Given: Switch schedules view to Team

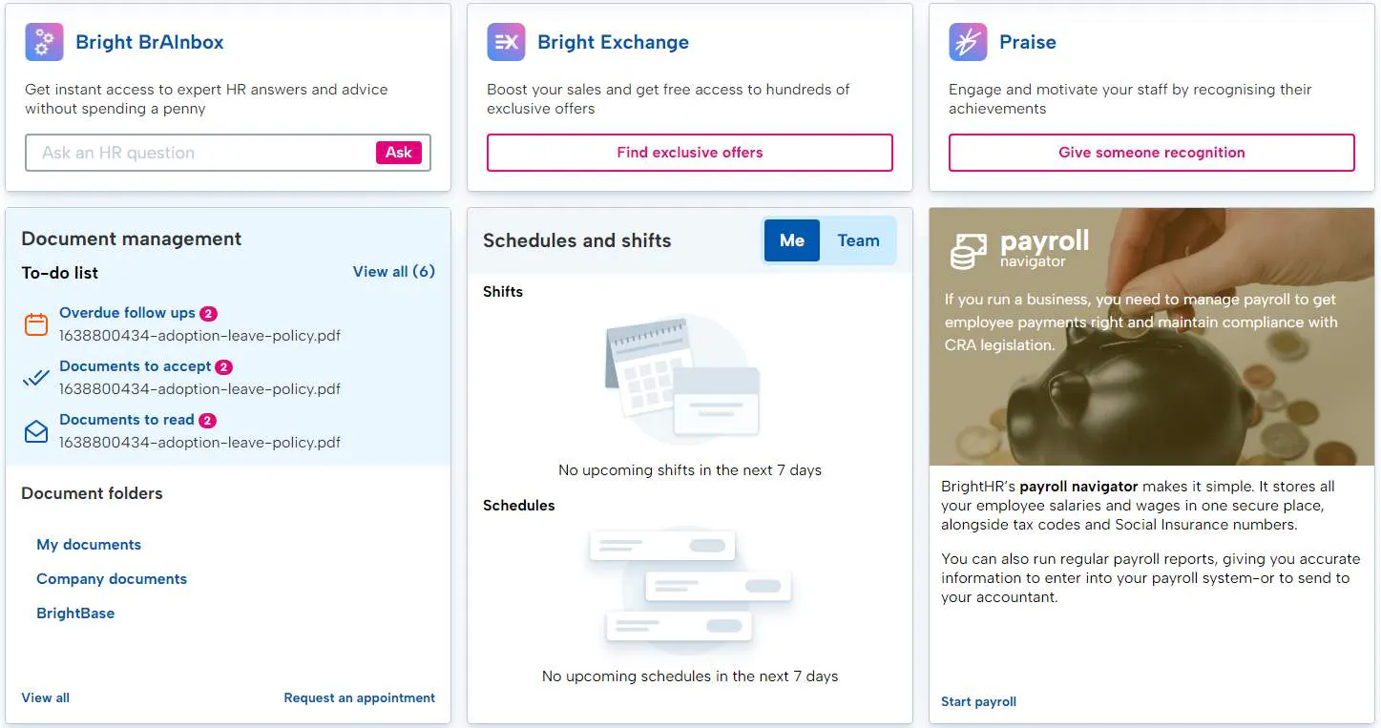Looking at the screenshot, I should [x=858, y=240].
